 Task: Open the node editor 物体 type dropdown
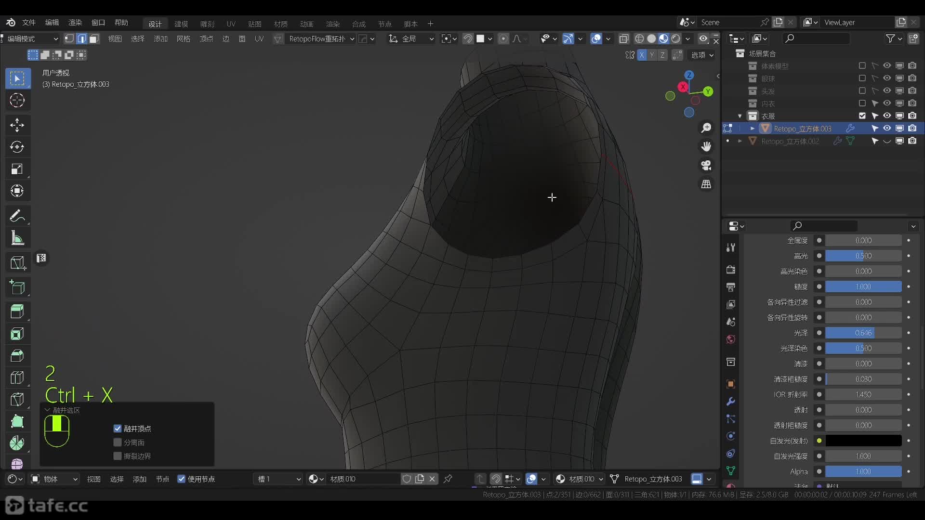tap(54, 479)
